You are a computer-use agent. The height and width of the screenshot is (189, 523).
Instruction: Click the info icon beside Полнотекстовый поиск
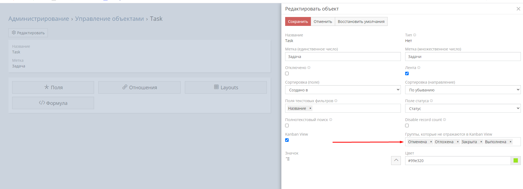tap(331, 120)
